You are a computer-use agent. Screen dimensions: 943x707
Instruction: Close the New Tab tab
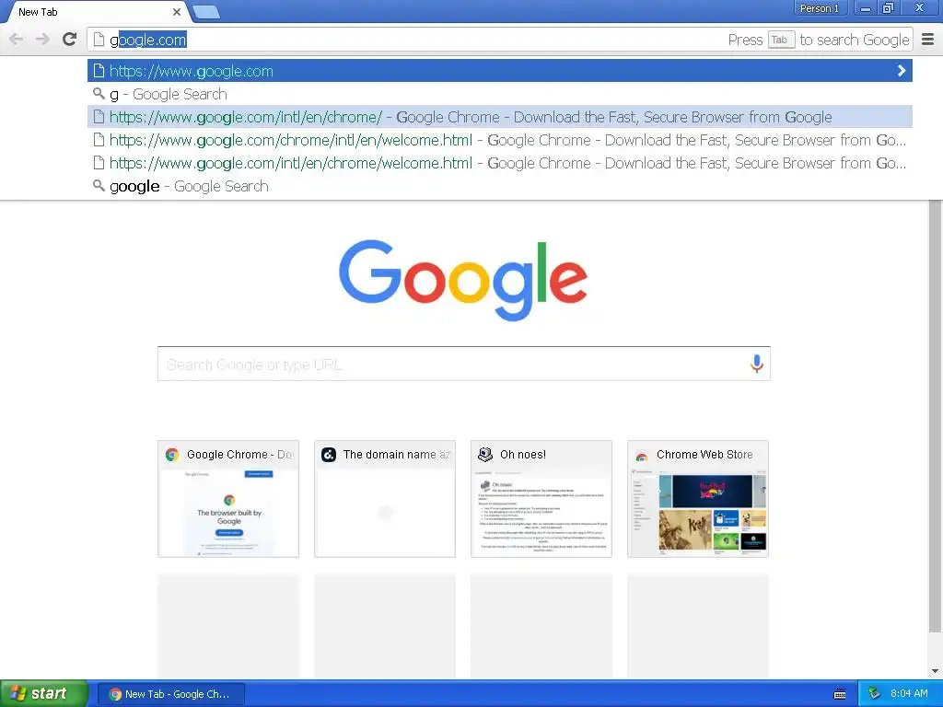click(176, 12)
